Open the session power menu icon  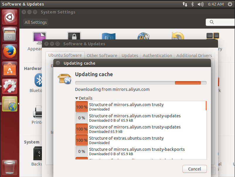pos(230,4)
